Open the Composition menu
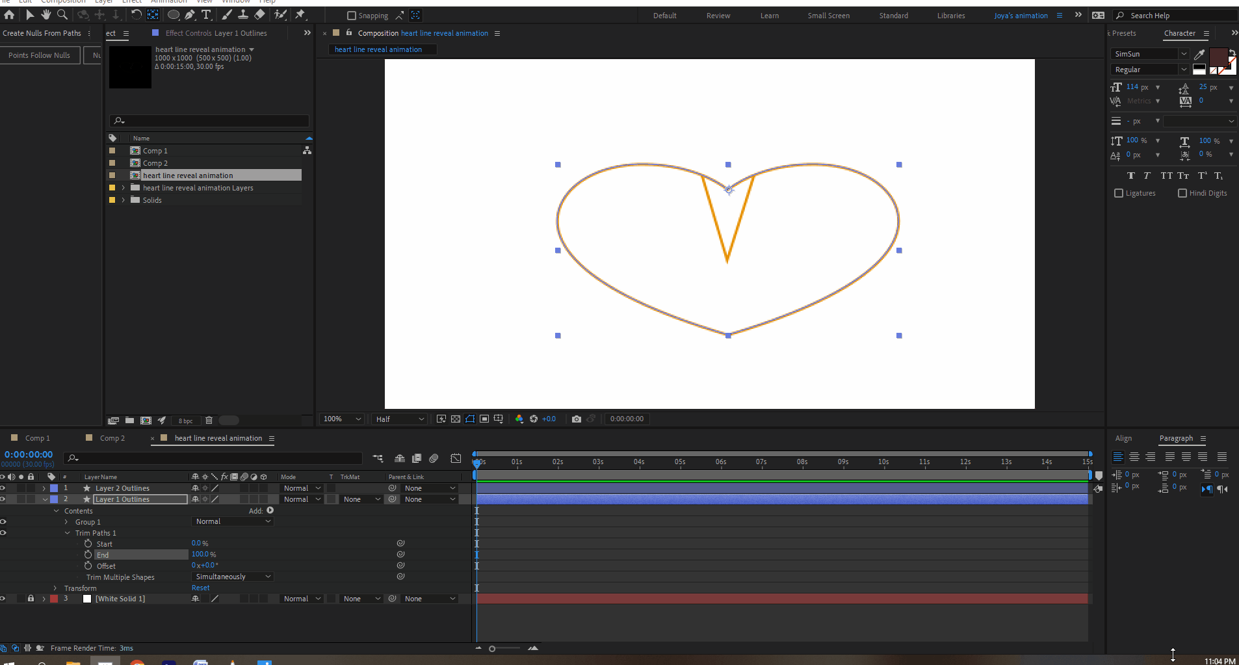This screenshot has height=665, width=1239. click(63, 2)
